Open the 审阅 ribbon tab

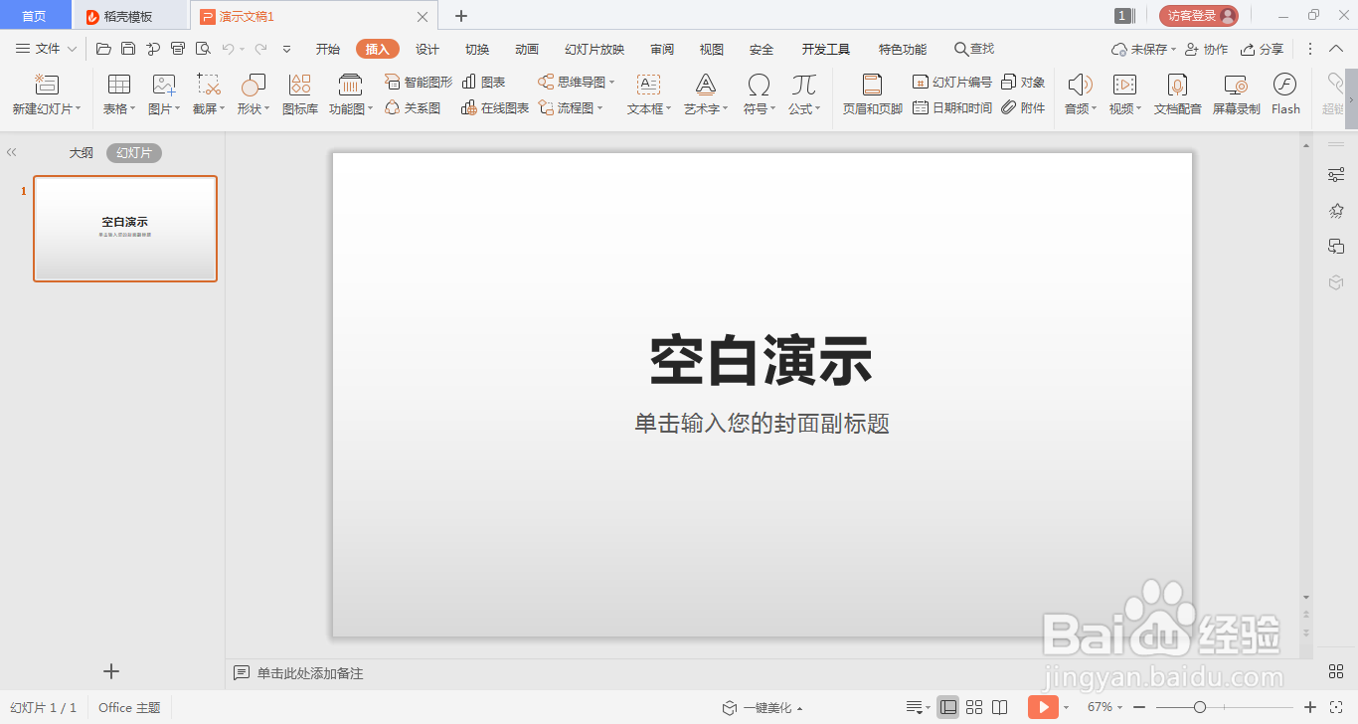pos(662,49)
